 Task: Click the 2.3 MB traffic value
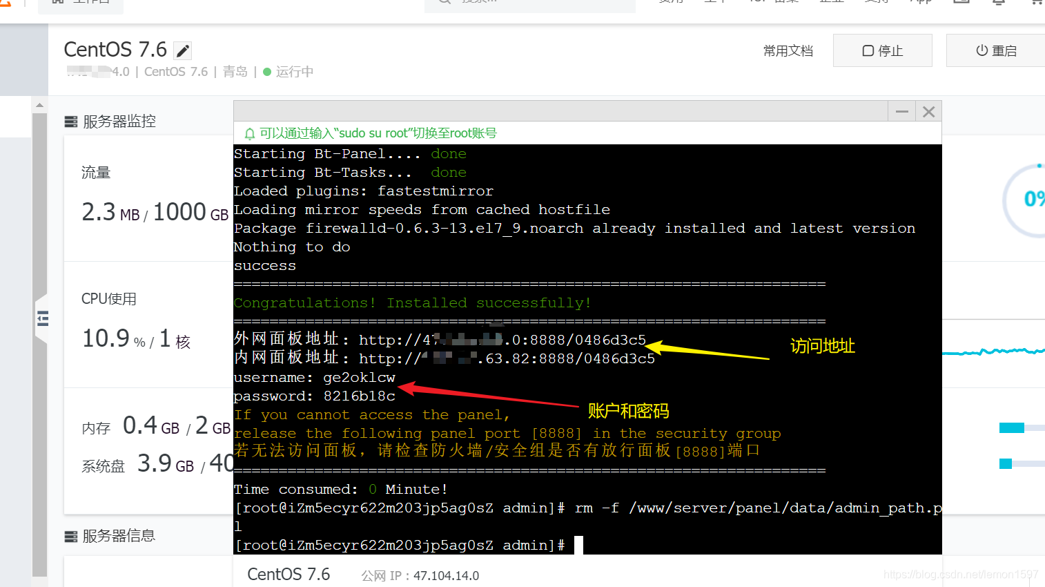click(110, 212)
